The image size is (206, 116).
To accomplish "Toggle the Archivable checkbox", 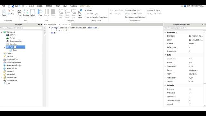I will (x=190, y=93).
